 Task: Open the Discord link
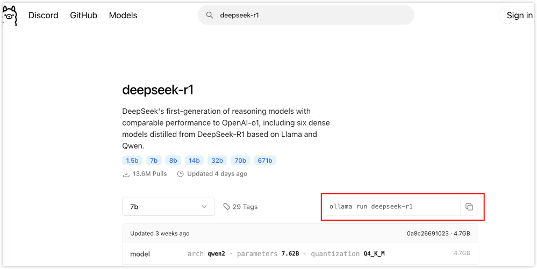43,16
